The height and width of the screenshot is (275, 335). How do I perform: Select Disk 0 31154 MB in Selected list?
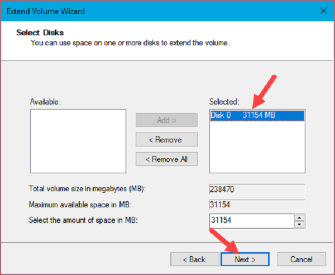click(x=257, y=115)
